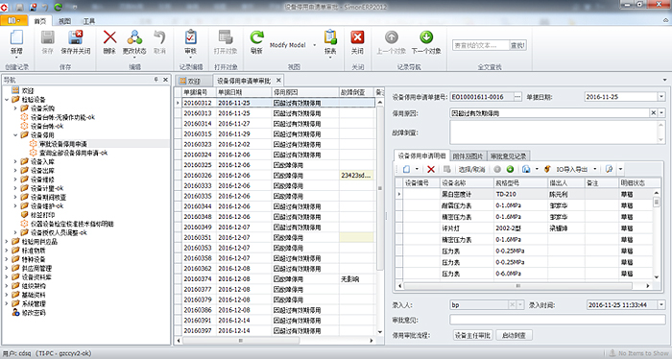
Task: Click the 查找! search button
Action: 517,45
